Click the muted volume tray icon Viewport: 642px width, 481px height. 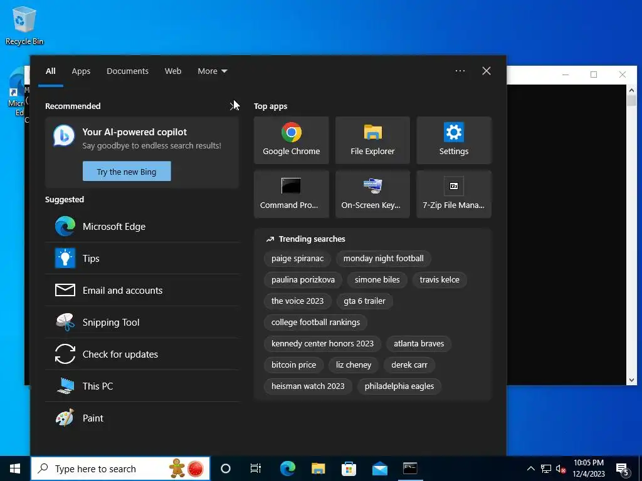coord(560,468)
